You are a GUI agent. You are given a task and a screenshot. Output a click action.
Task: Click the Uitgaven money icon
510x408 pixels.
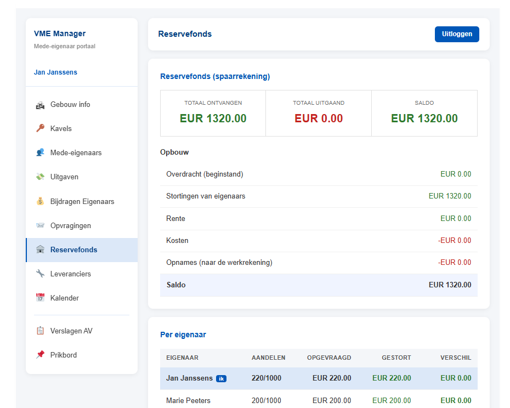(x=40, y=177)
